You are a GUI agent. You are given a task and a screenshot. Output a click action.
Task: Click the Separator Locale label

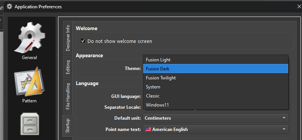[x=123, y=107]
